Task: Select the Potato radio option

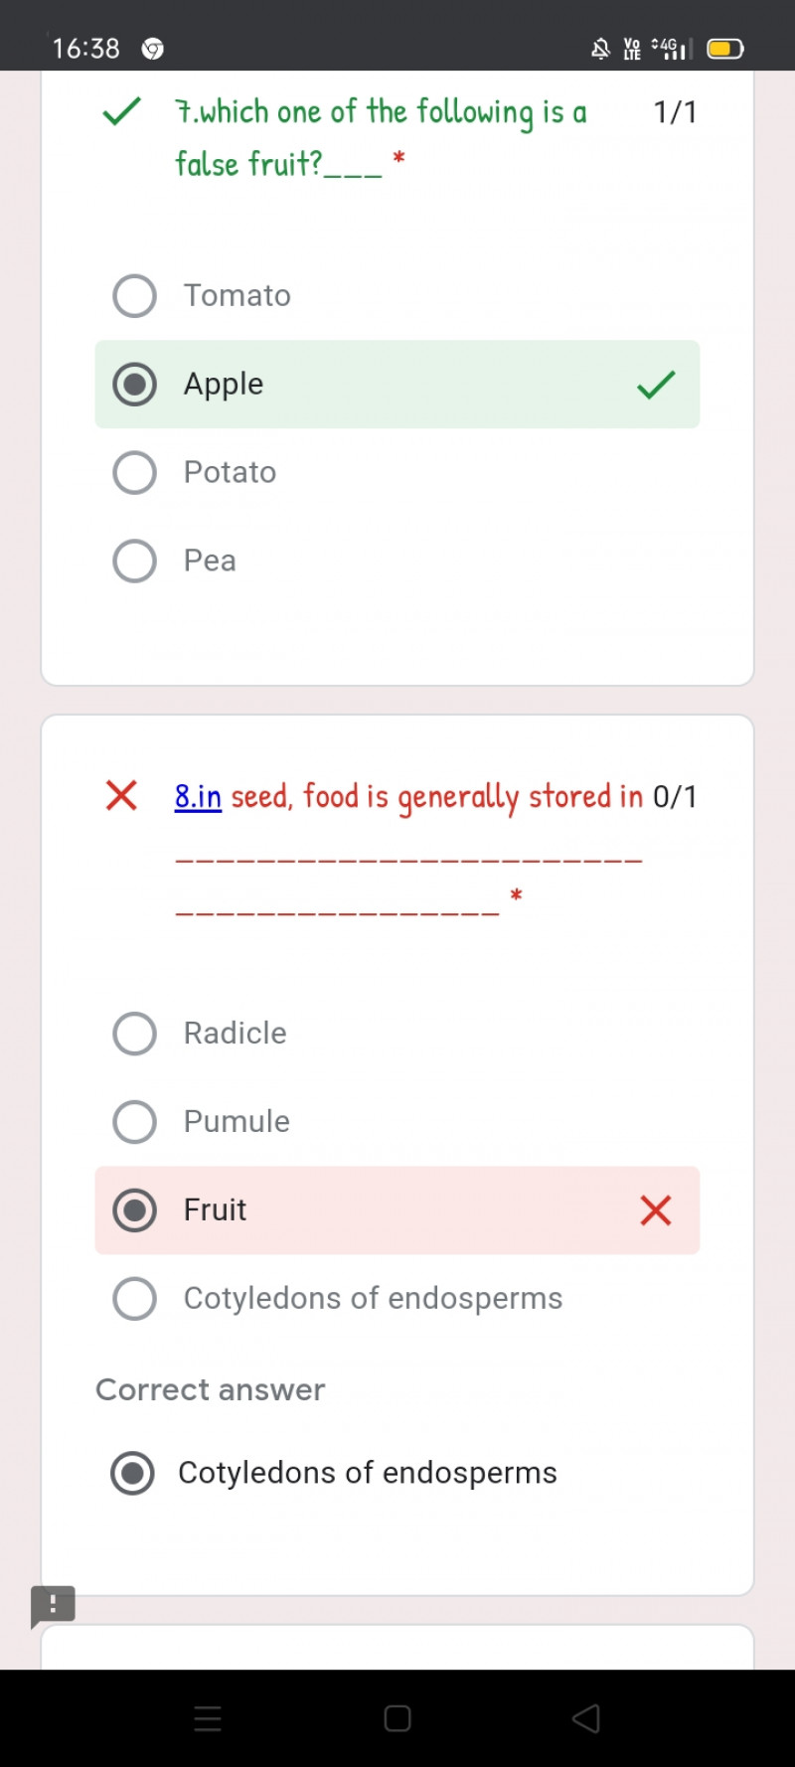Action: 135,473
